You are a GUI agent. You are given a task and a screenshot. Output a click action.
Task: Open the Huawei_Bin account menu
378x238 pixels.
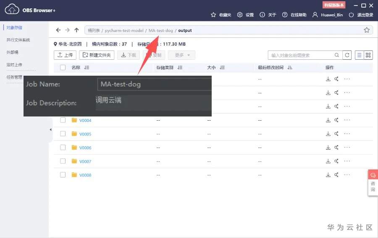tap(327, 15)
